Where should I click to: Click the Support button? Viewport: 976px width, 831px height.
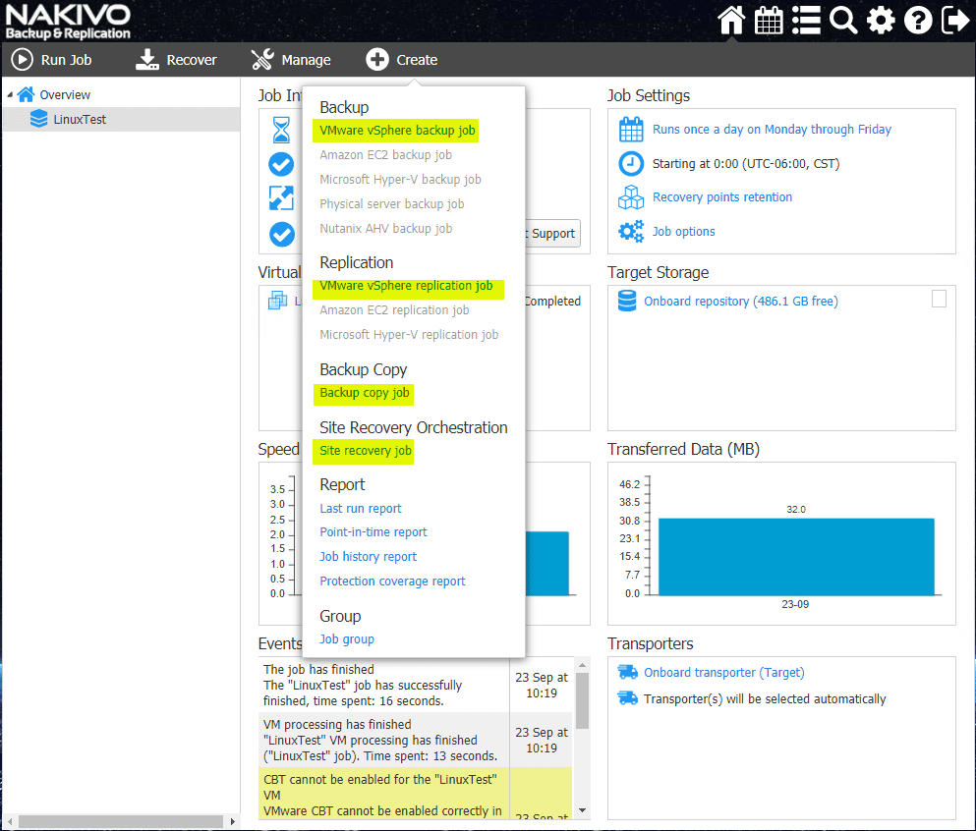tap(552, 233)
